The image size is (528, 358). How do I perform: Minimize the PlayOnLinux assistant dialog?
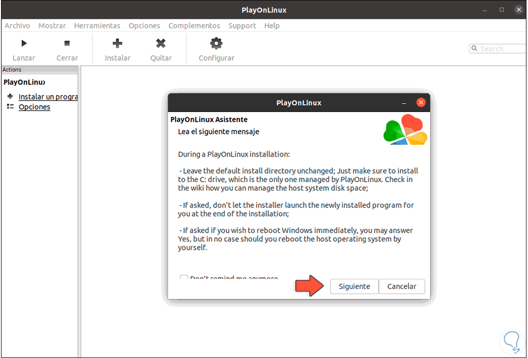(x=404, y=103)
